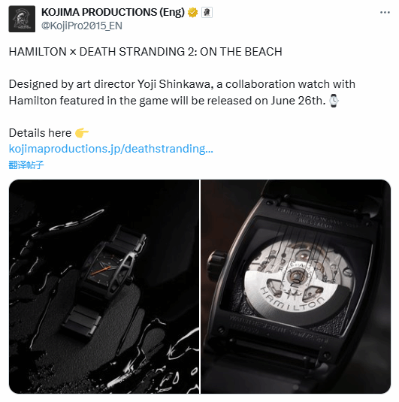This screenshot has height=402, width=399.
Task: Click the 翻译帖子 translate post link
Action: [x=26, y=165]
